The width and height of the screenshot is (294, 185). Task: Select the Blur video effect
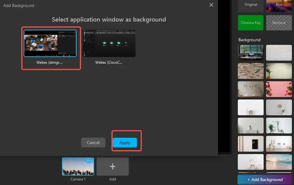click(x=279, y=5)
